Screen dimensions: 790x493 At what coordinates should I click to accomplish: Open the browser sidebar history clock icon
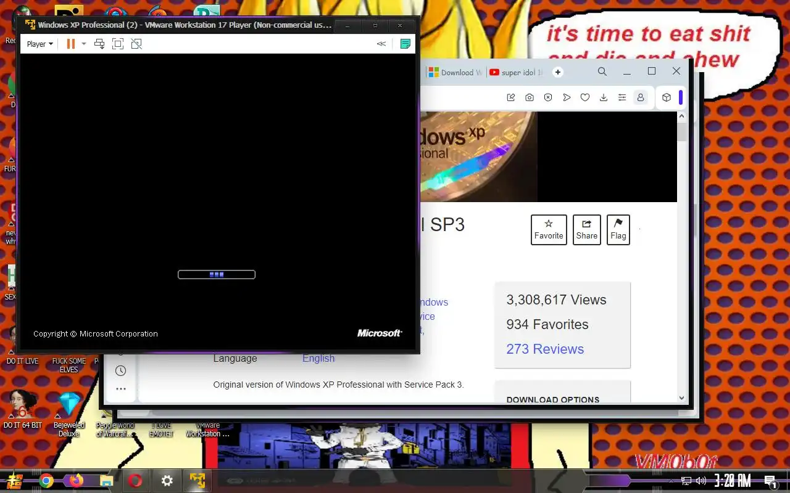(121, 370)
